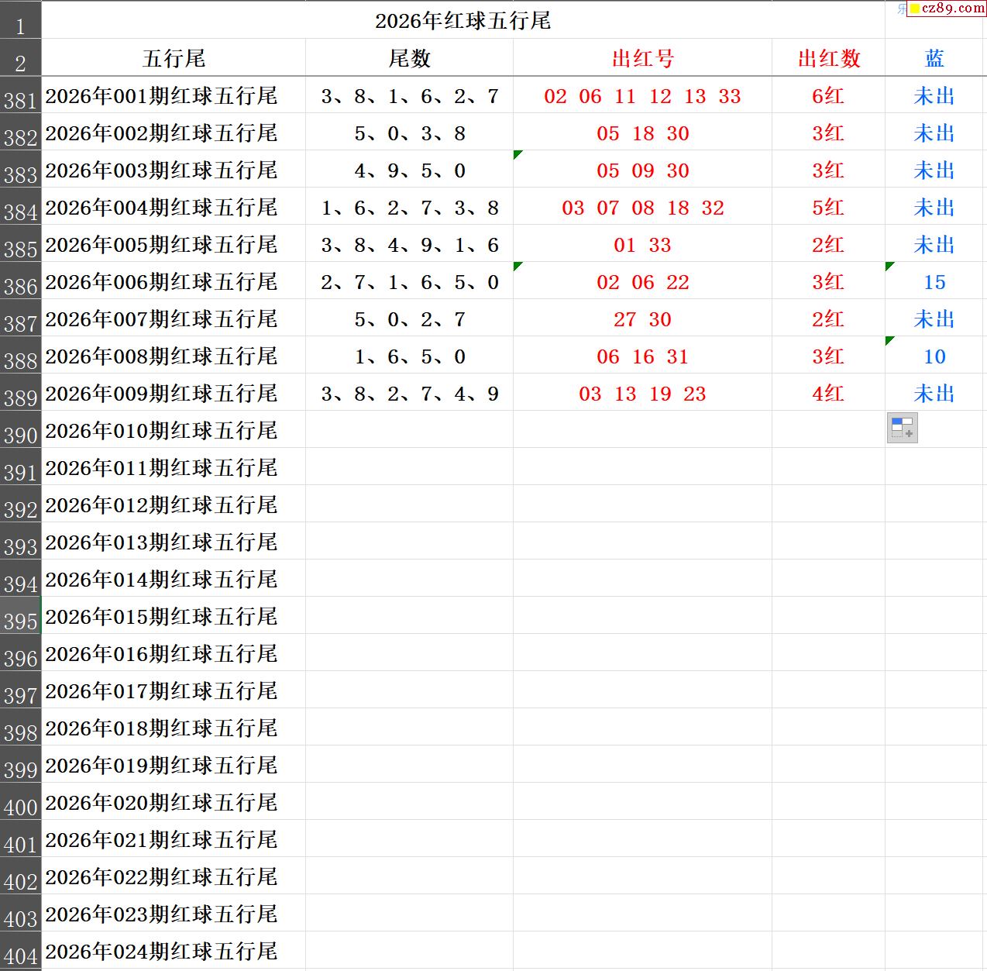
Task: Click the 五行尾 column header cell
Action: coord(174,59)
